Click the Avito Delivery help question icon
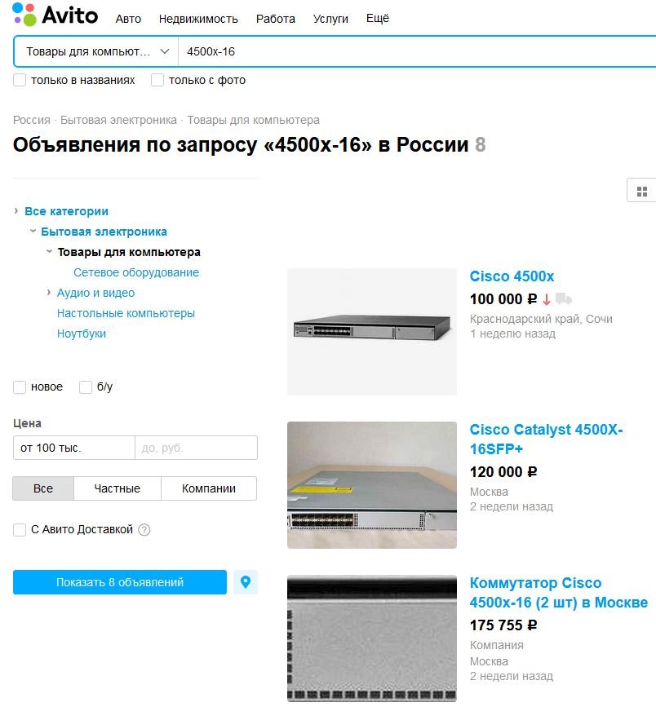The width and height of the screenshot is (656, 720). [x=144, y=530]
